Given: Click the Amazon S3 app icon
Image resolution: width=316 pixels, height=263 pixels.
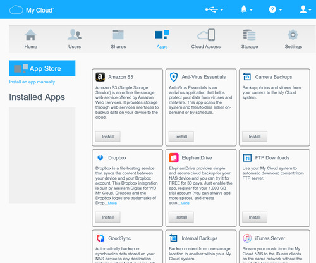Looking at the screenshot, I should [x=100, y=77].
